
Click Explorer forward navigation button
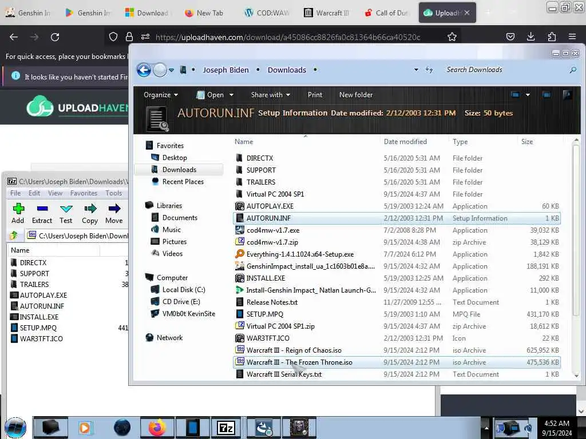point(160,70)
